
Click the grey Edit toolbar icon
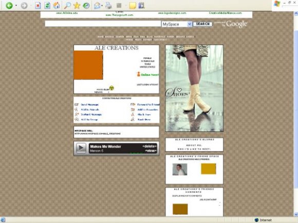point(119,6)
